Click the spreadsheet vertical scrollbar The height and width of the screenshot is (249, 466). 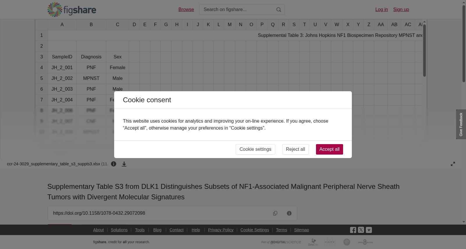(x=425, y=51)
